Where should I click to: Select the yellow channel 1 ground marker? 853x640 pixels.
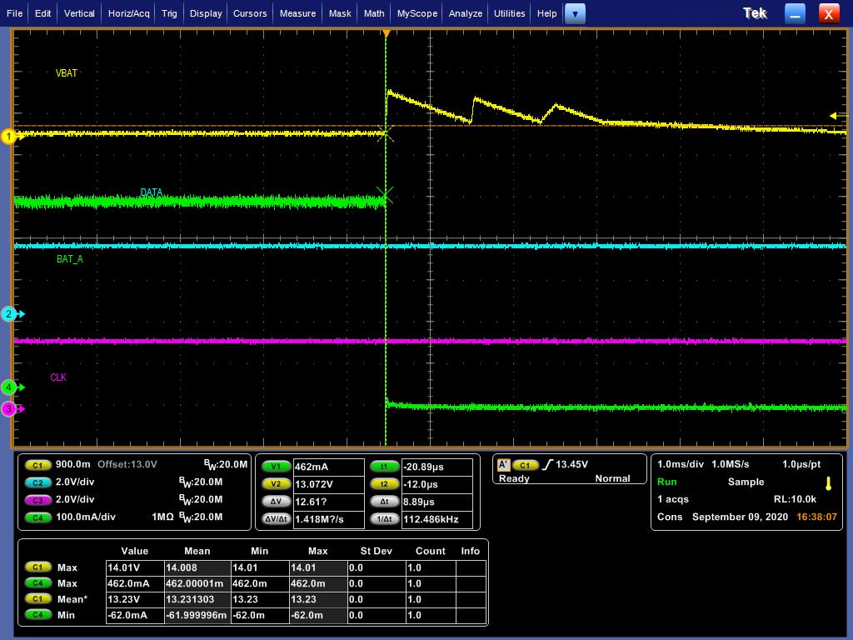9,137
